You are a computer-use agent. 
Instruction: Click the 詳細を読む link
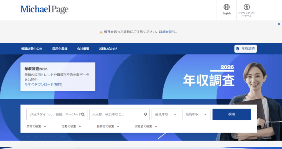point(168,32)
